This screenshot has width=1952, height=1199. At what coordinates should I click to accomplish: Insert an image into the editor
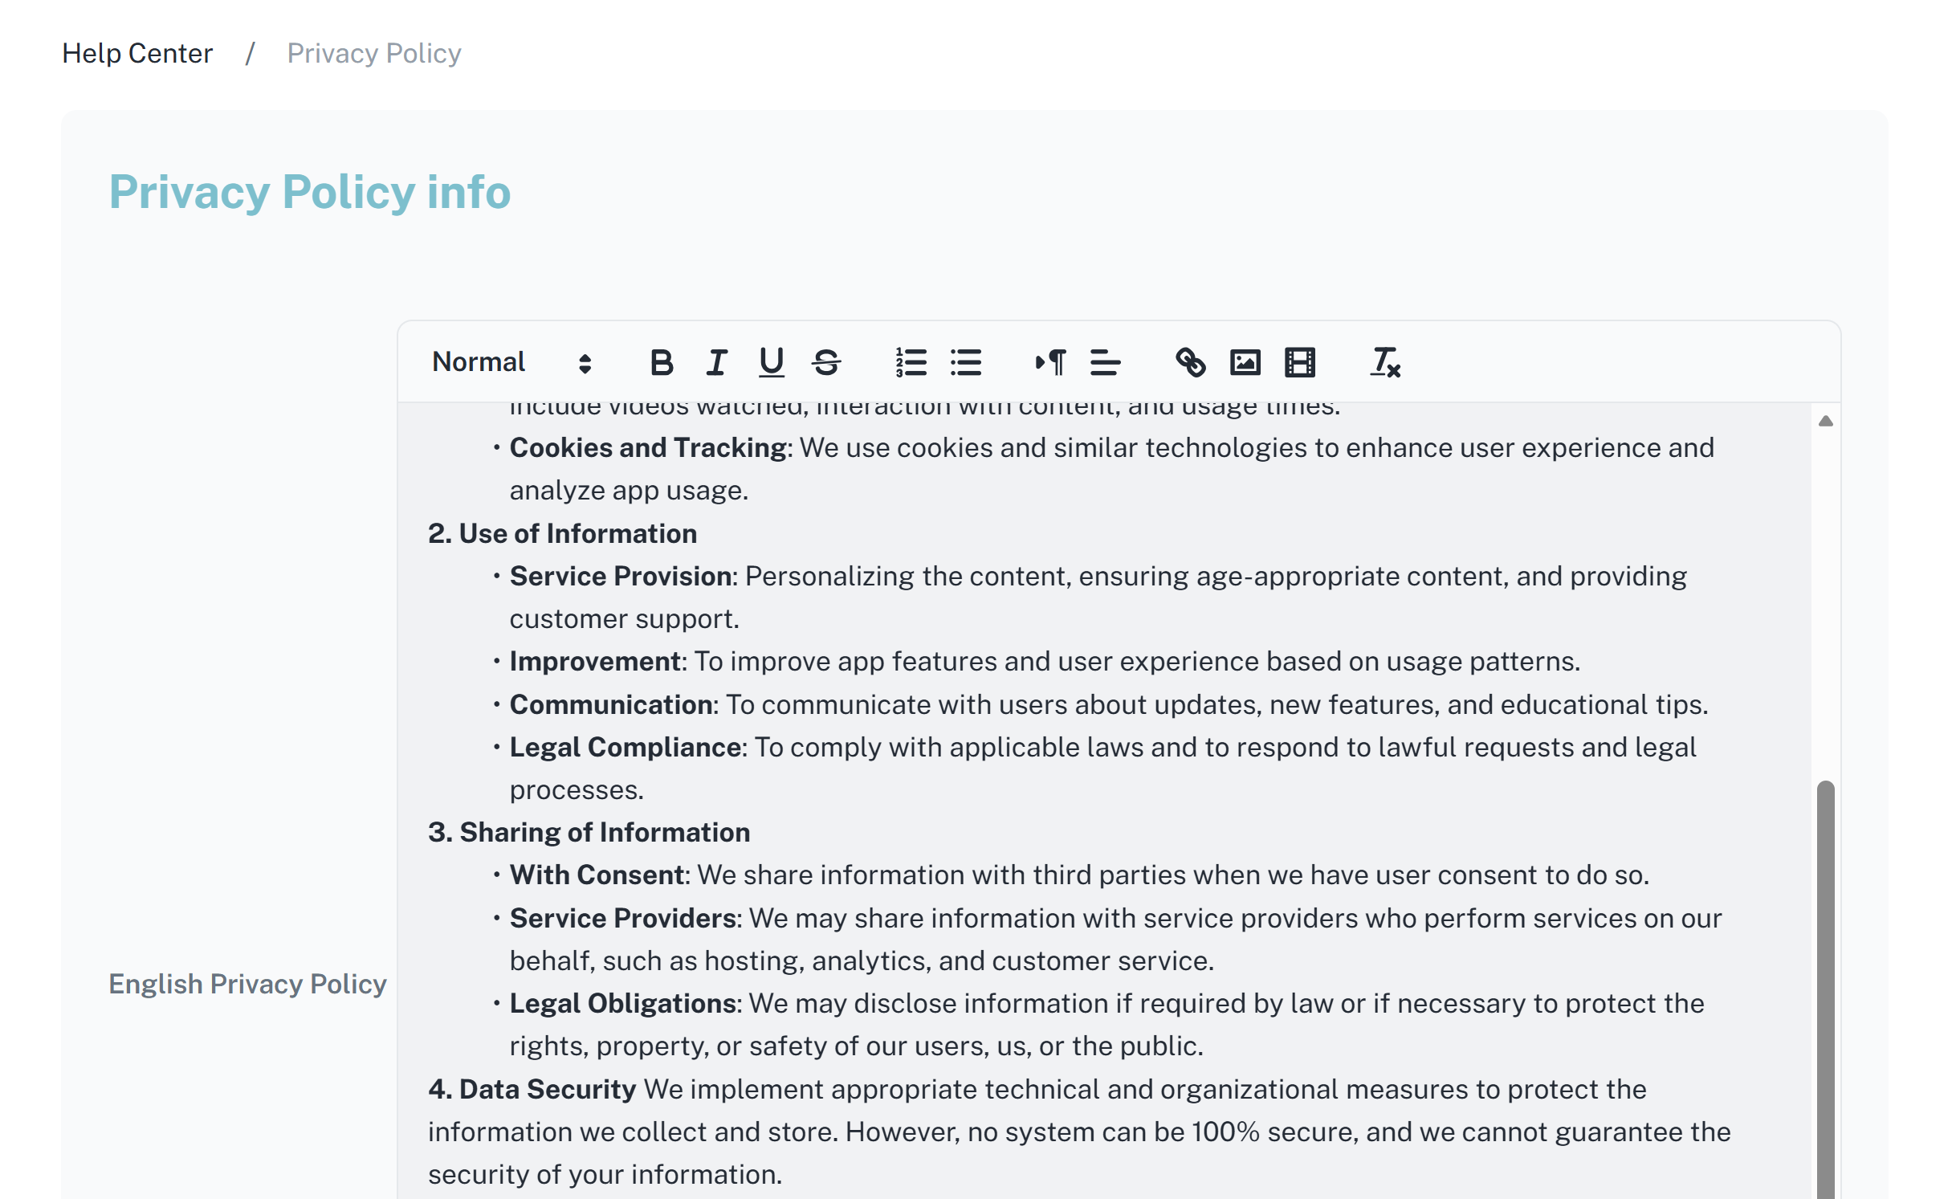tap(1245, 362)
